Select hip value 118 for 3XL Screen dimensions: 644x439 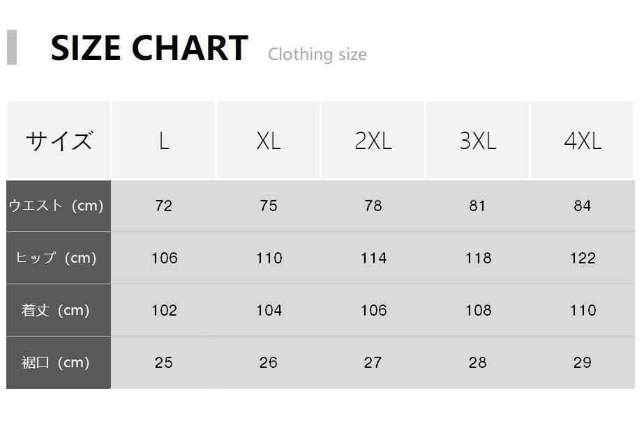(x=478, y=258)
